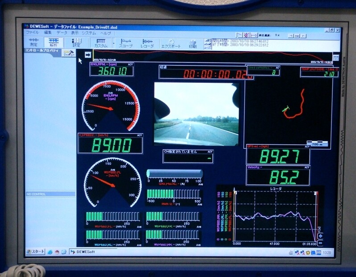Open the 測定 (Measure) toolbar mode
This screenshot has width=356, height=277.
tap(33, 43)
